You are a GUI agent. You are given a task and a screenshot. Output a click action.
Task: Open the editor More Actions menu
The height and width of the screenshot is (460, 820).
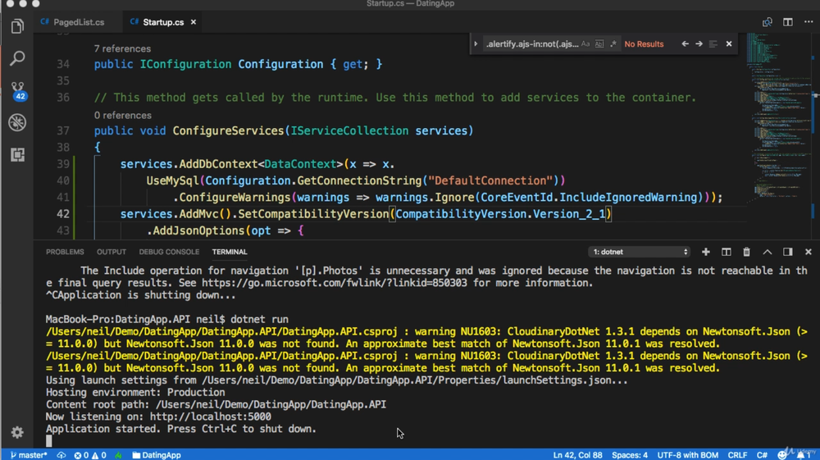coord(809,22)
